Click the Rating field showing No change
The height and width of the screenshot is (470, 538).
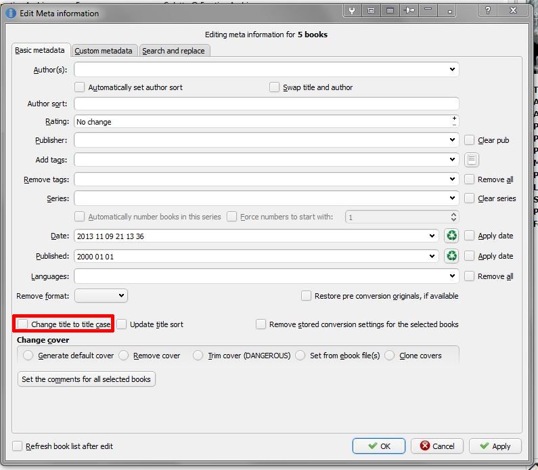tap(267, 121)
